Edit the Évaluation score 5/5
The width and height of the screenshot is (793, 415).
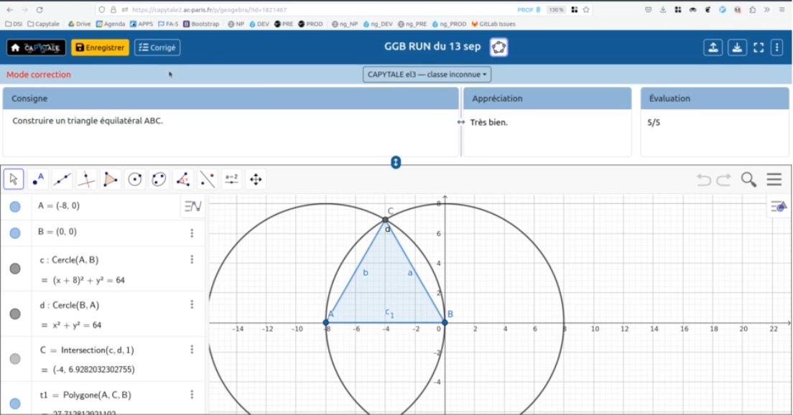coord(654,122)
